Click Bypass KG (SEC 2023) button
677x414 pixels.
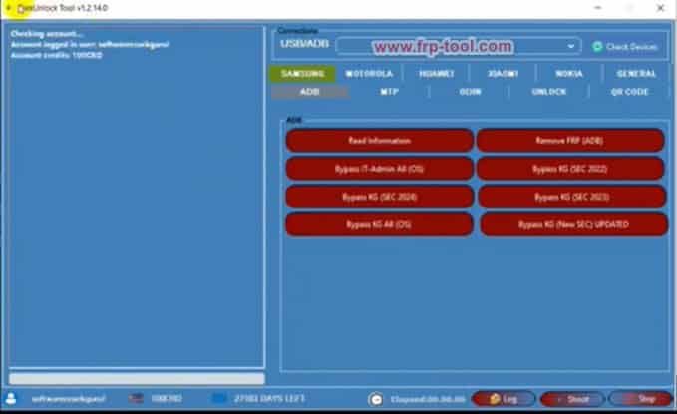[572, 197]
